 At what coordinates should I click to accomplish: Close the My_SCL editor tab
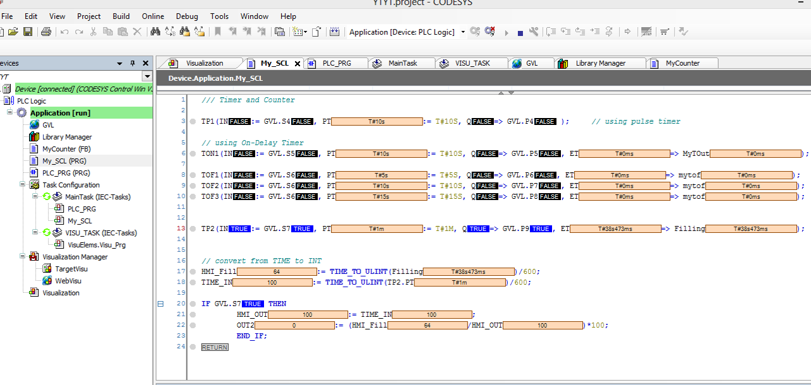point(297,64)
